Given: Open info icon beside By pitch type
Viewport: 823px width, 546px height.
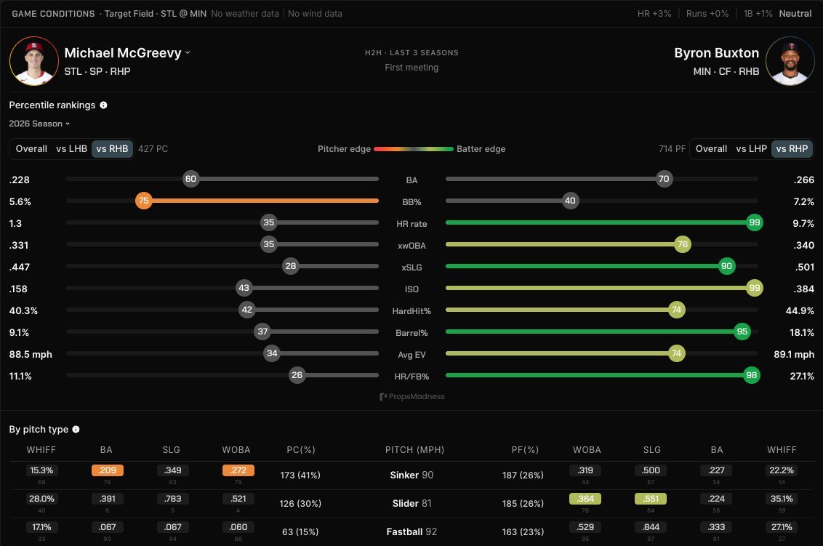Looking at the screenshot, I should (x=76, y=430).
